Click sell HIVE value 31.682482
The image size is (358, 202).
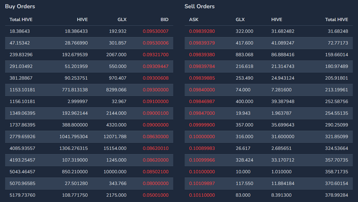(282, 31)
